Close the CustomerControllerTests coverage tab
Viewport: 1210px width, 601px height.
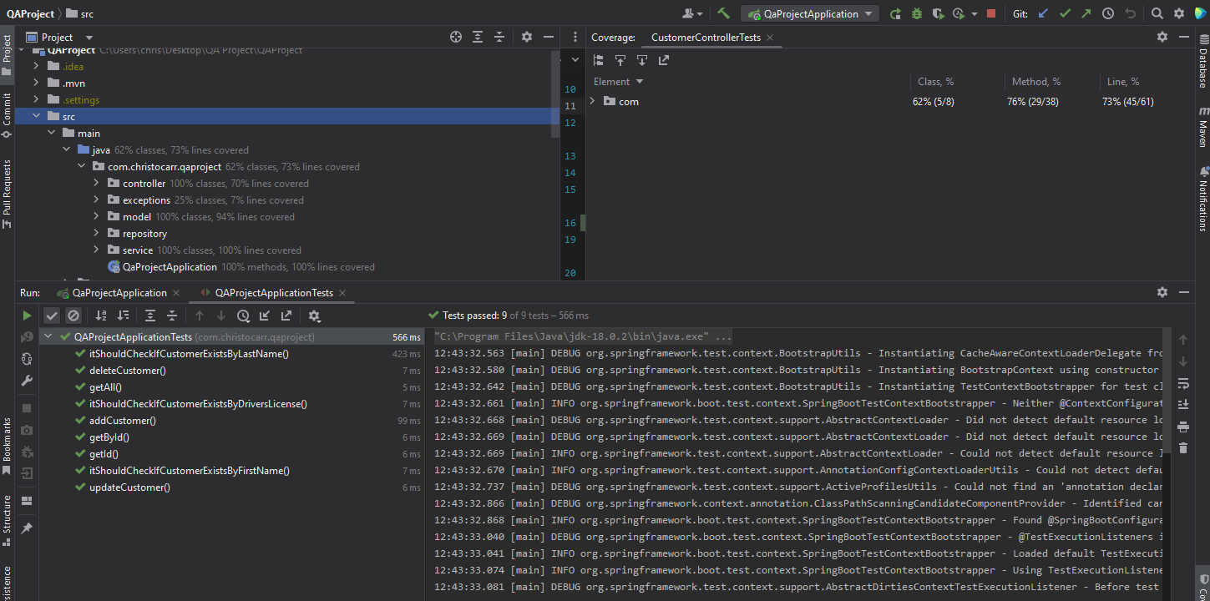click(770, 38)
